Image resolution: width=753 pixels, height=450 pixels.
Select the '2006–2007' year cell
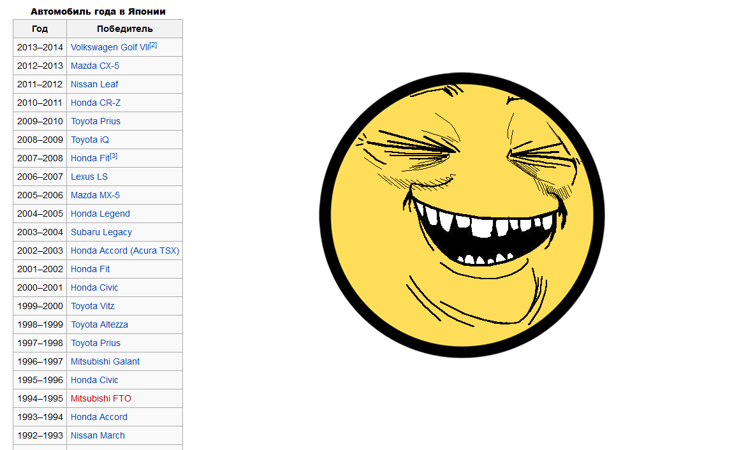(40, 177)
